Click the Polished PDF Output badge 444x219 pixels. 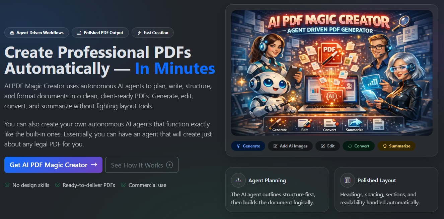[x=100, y=33]
